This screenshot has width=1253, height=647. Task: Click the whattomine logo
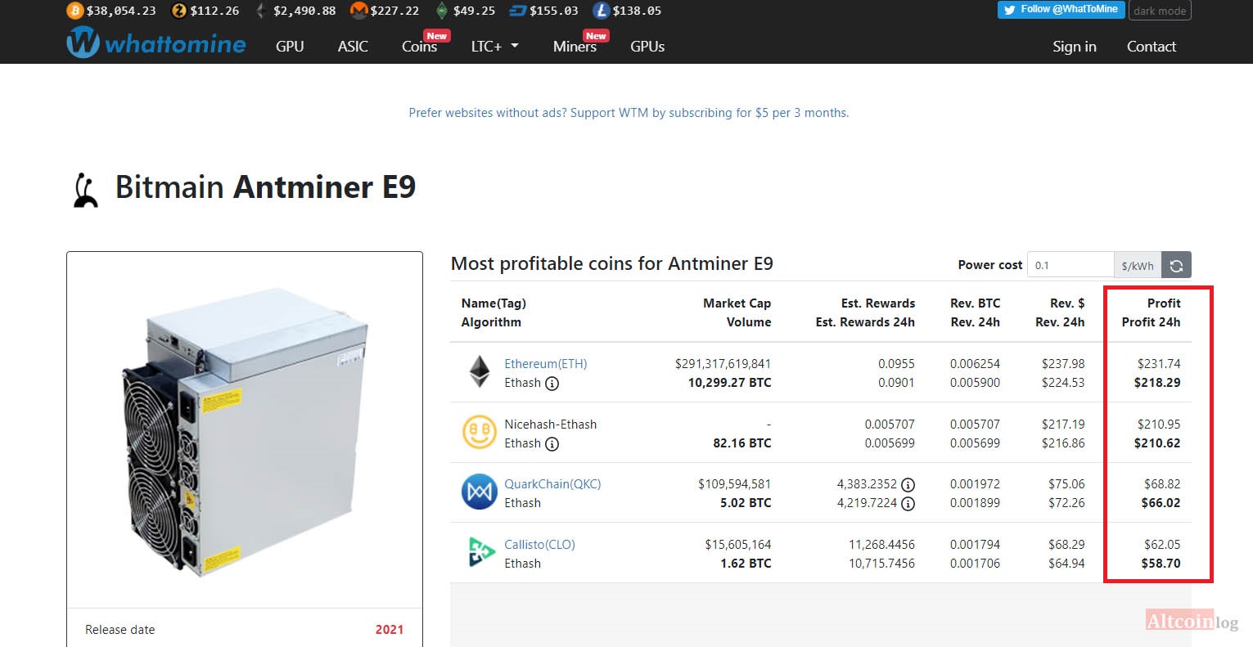[156, 43]
